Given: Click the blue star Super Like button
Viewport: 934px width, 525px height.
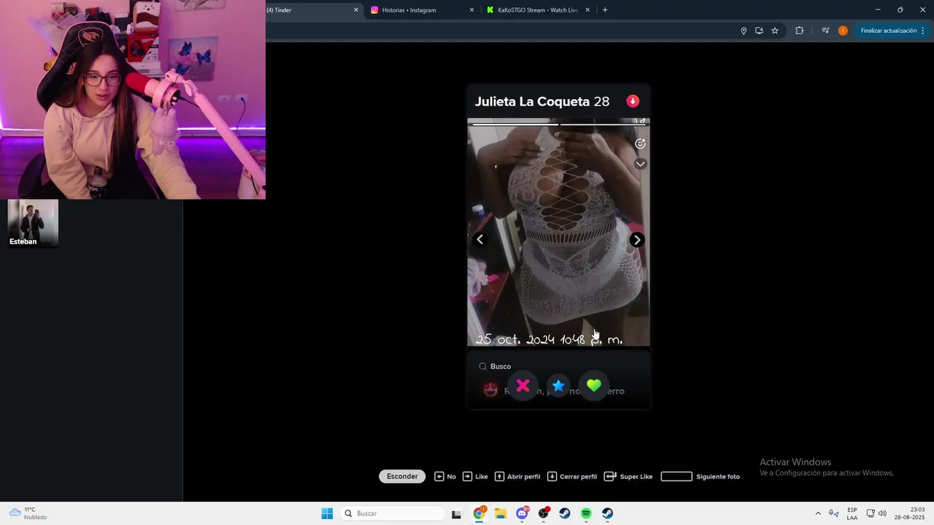Looking at the screenshot, I should point(558,386).
